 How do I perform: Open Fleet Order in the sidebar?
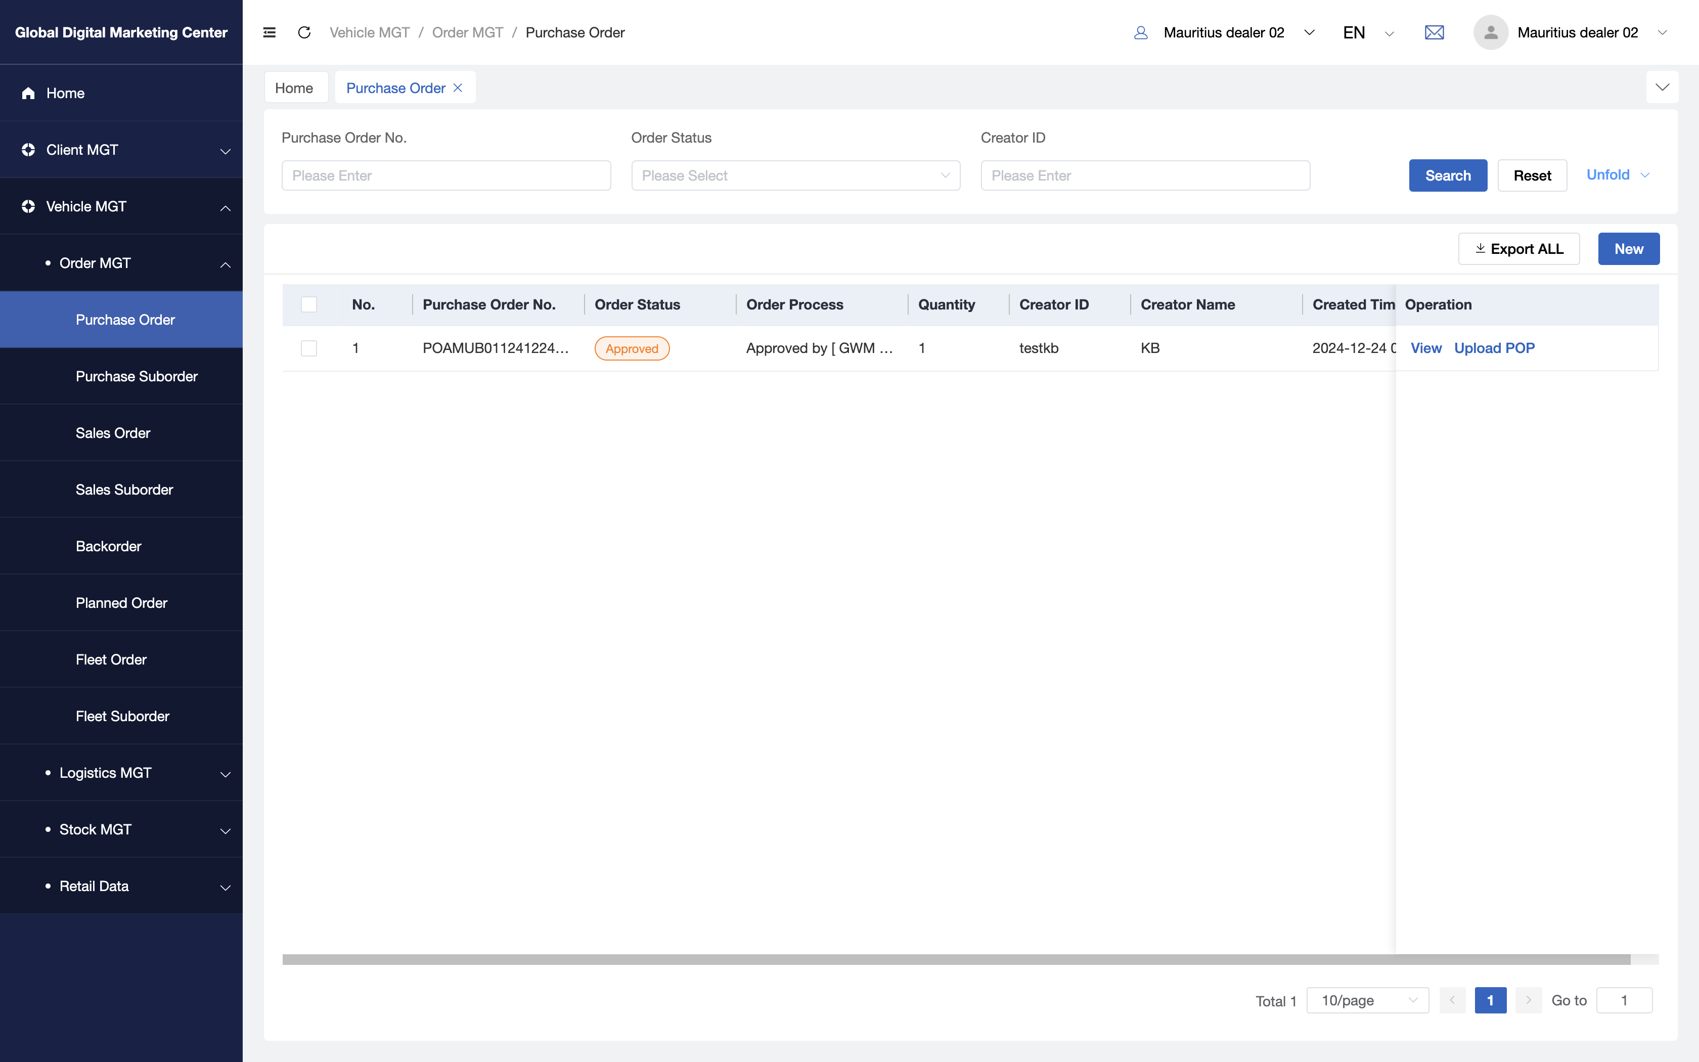[x=121, y=659]
